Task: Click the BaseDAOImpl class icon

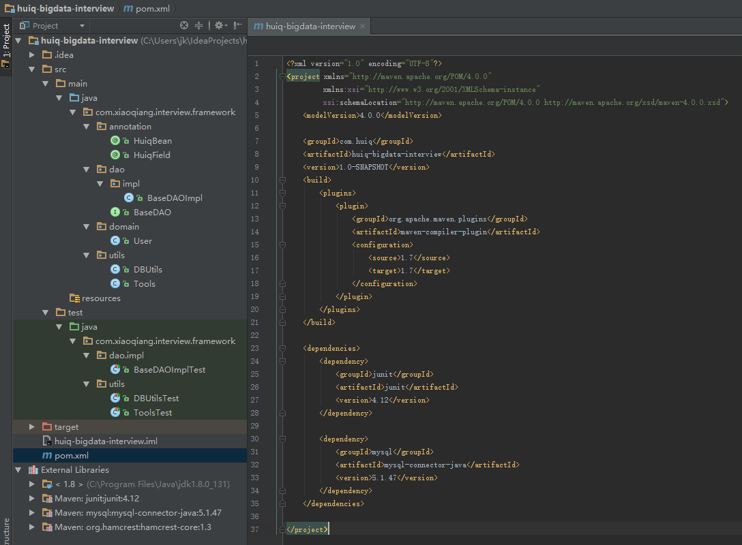Action: (x=129, y=198)
